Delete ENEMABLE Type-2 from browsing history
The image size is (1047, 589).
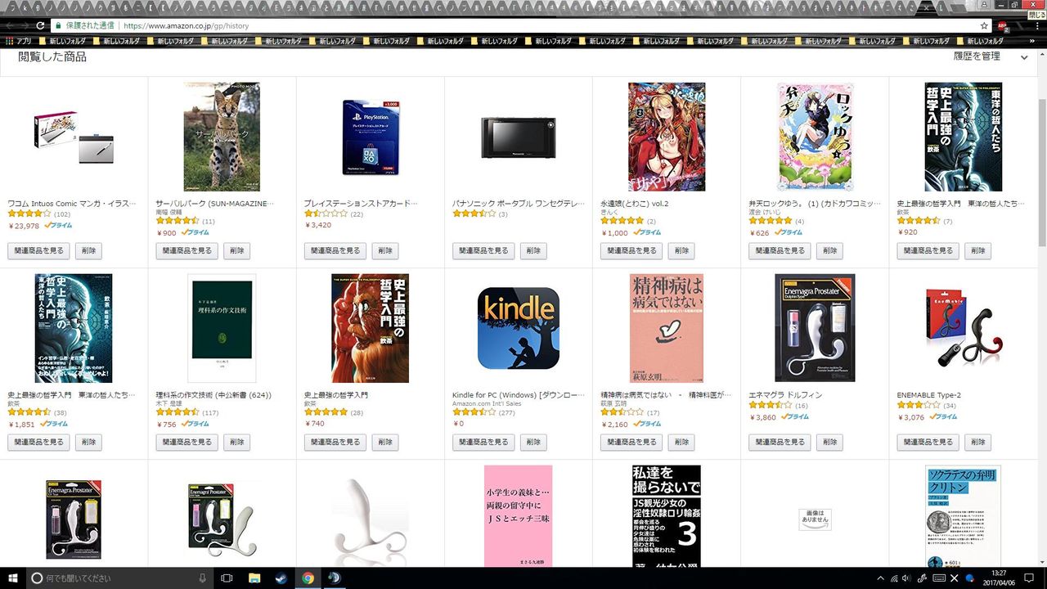click(x=978, y=443)
